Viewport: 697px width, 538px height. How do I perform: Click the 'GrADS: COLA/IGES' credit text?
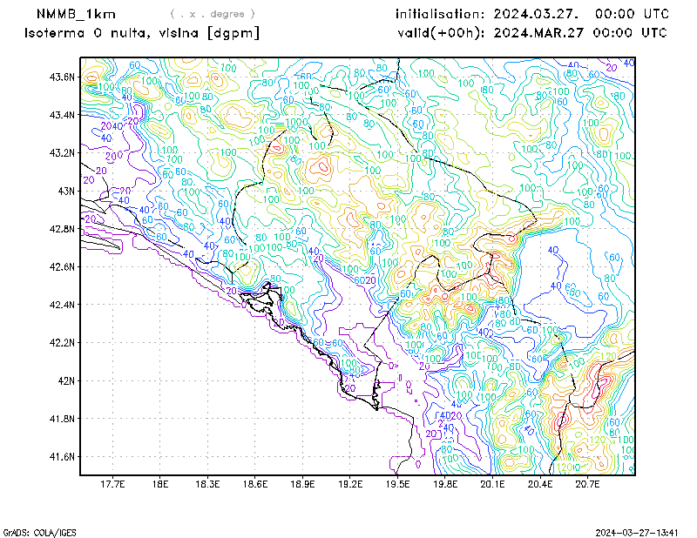39,533
